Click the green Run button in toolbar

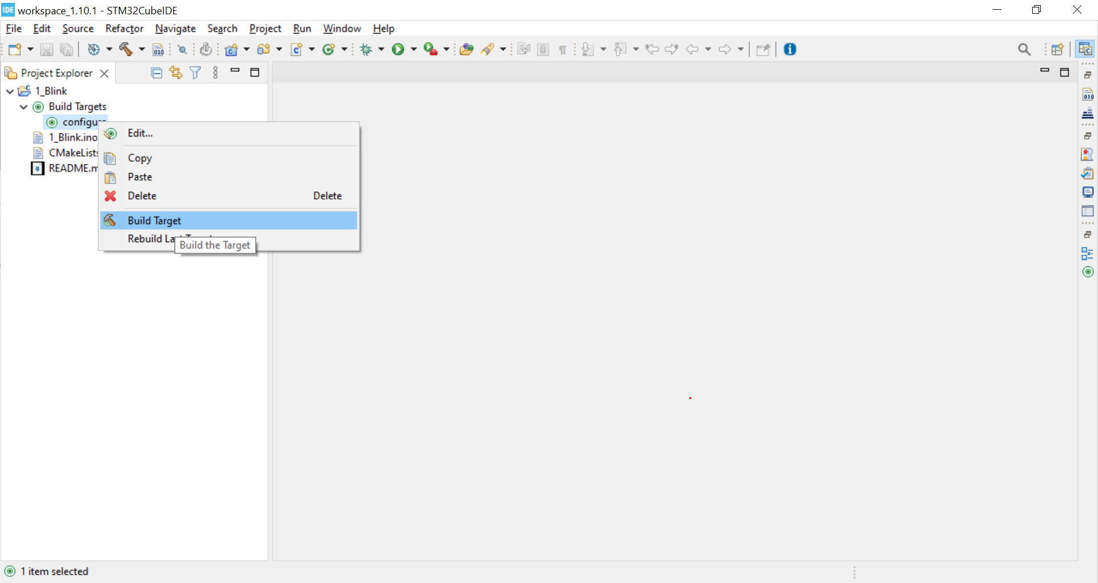(x=397, y=50)
